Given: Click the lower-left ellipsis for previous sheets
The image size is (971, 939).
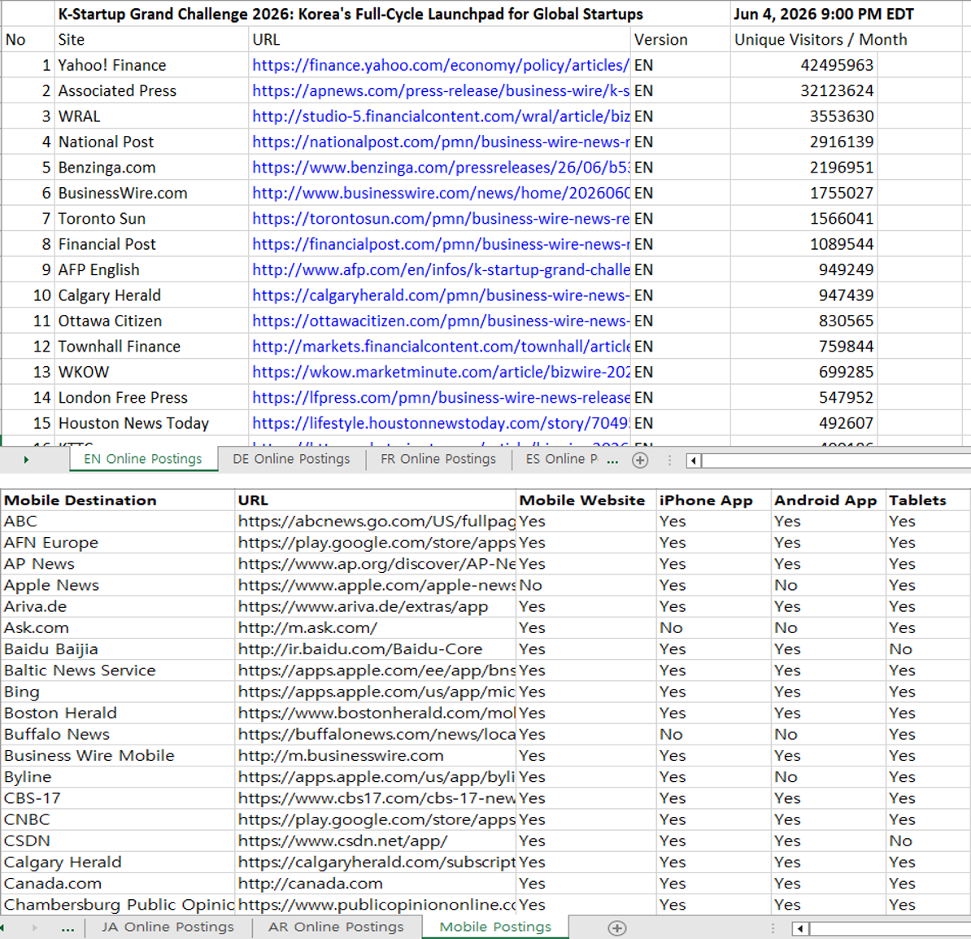Looking at the screenshot, I should pyautogui.click(x=68, y=928).
